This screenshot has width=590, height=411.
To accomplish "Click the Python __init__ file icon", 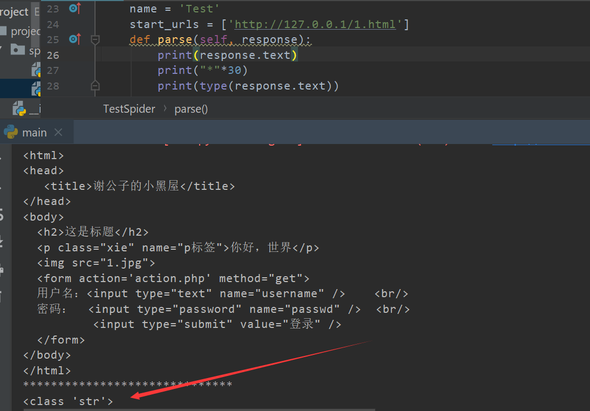I will [19, 108].
